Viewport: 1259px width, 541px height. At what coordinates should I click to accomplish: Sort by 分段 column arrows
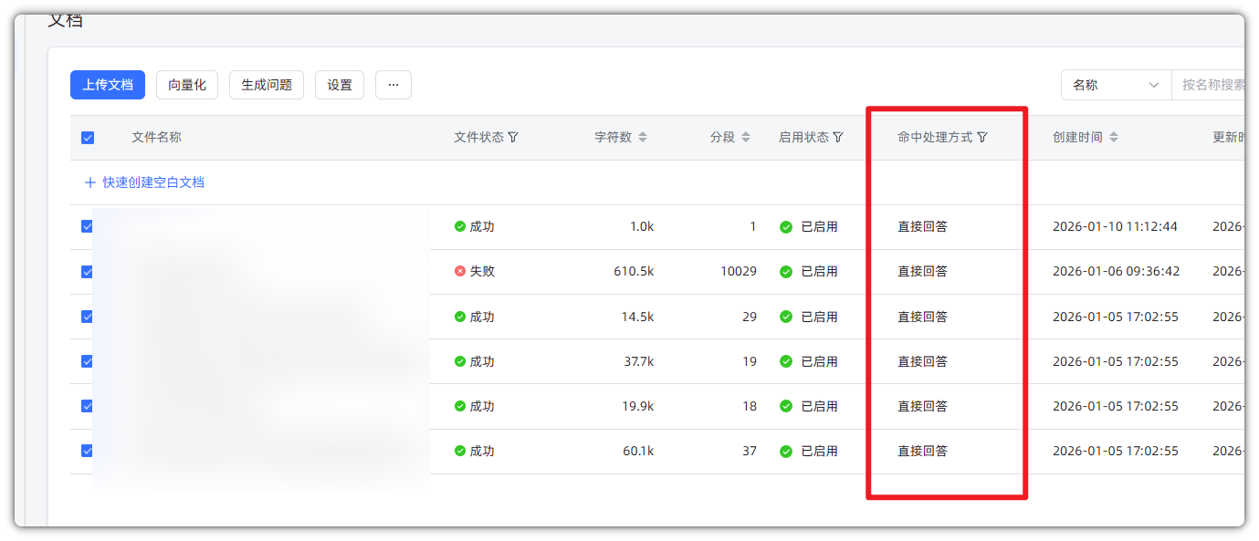pos(746,137)
